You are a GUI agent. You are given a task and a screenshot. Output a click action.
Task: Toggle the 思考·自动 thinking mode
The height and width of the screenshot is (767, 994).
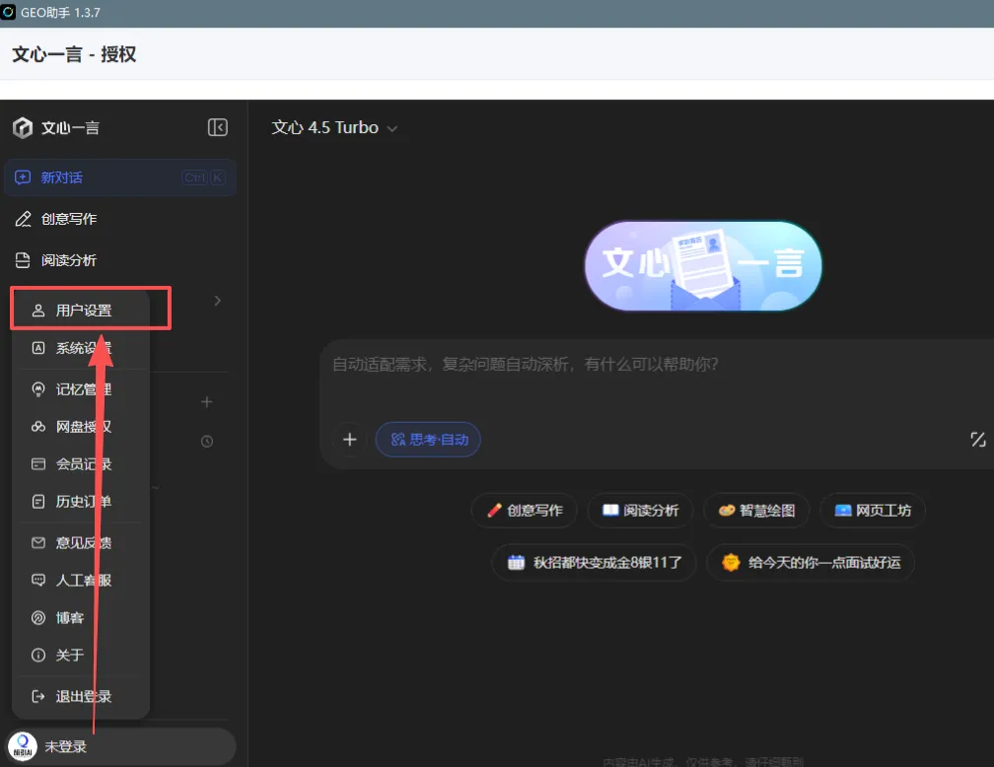[x=428, y=440]
